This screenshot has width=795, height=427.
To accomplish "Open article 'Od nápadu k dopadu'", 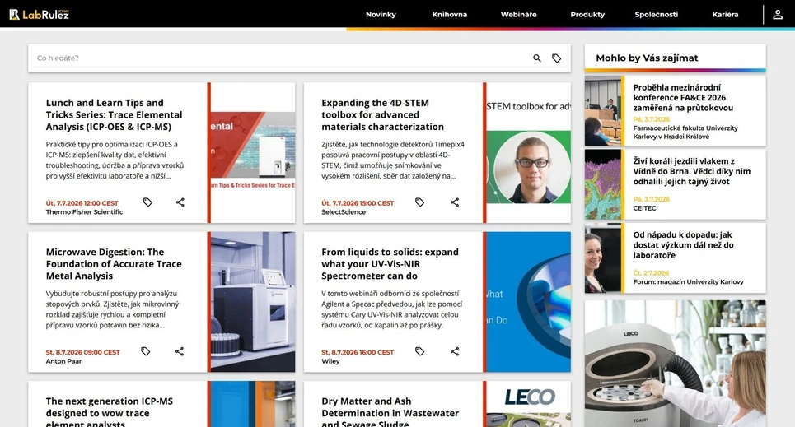I will coord(683,244).
